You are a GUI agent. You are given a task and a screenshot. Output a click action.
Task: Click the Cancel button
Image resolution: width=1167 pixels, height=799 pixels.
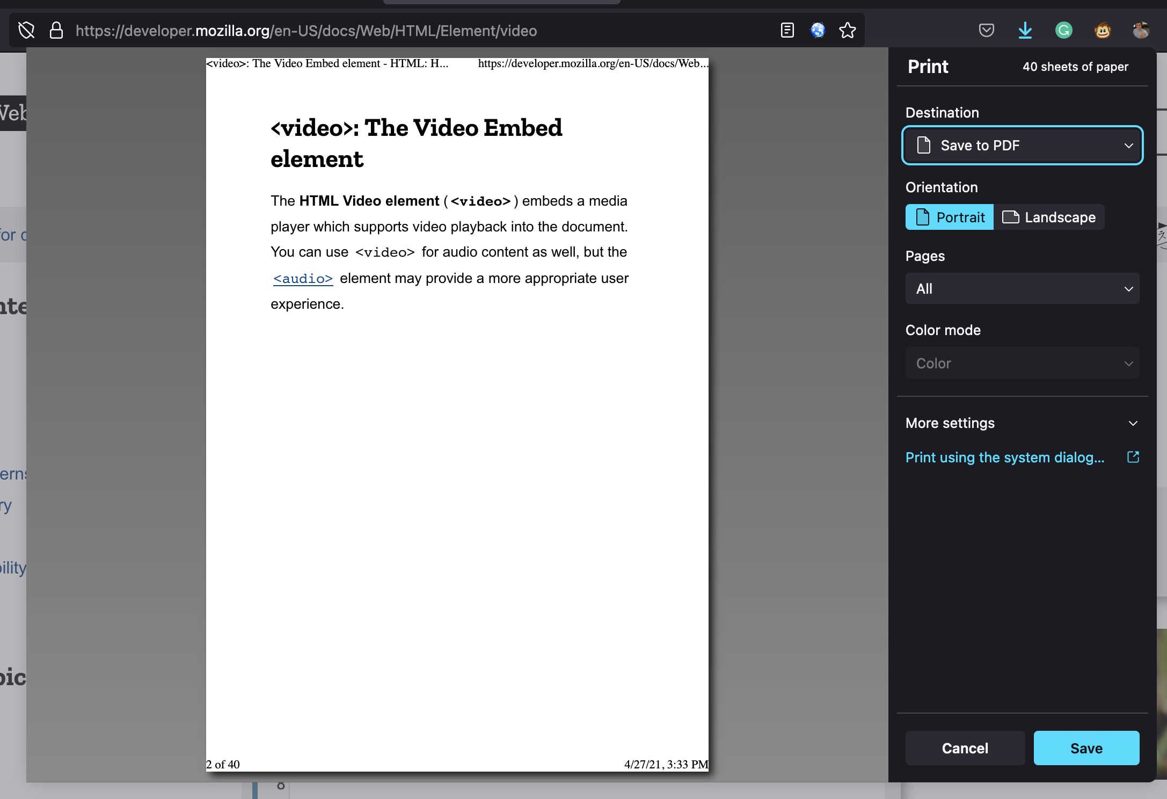tap(965, 748)
